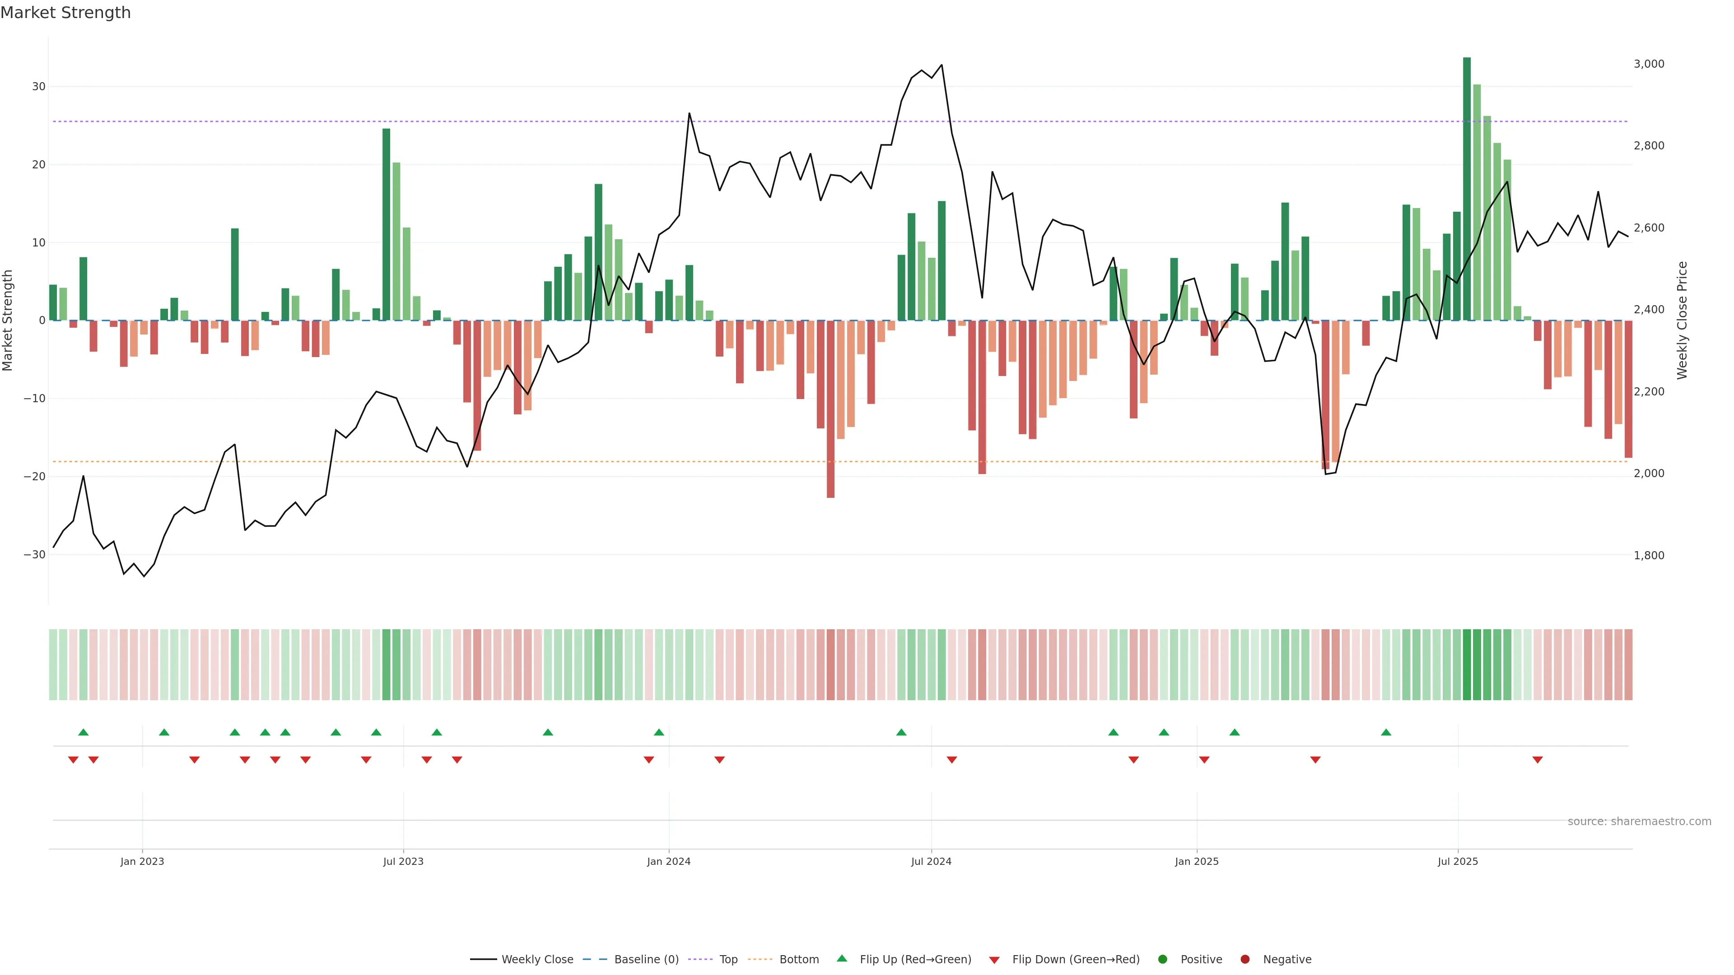Click the first green flip-up triangle marker
This screenshot has width=1734, height=975.
pos(84,732)
